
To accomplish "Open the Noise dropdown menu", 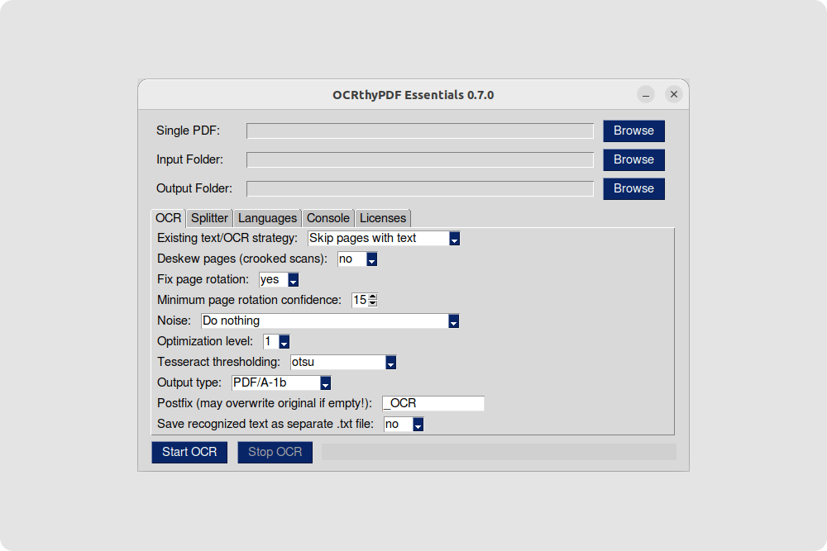I will pos(453,321).
